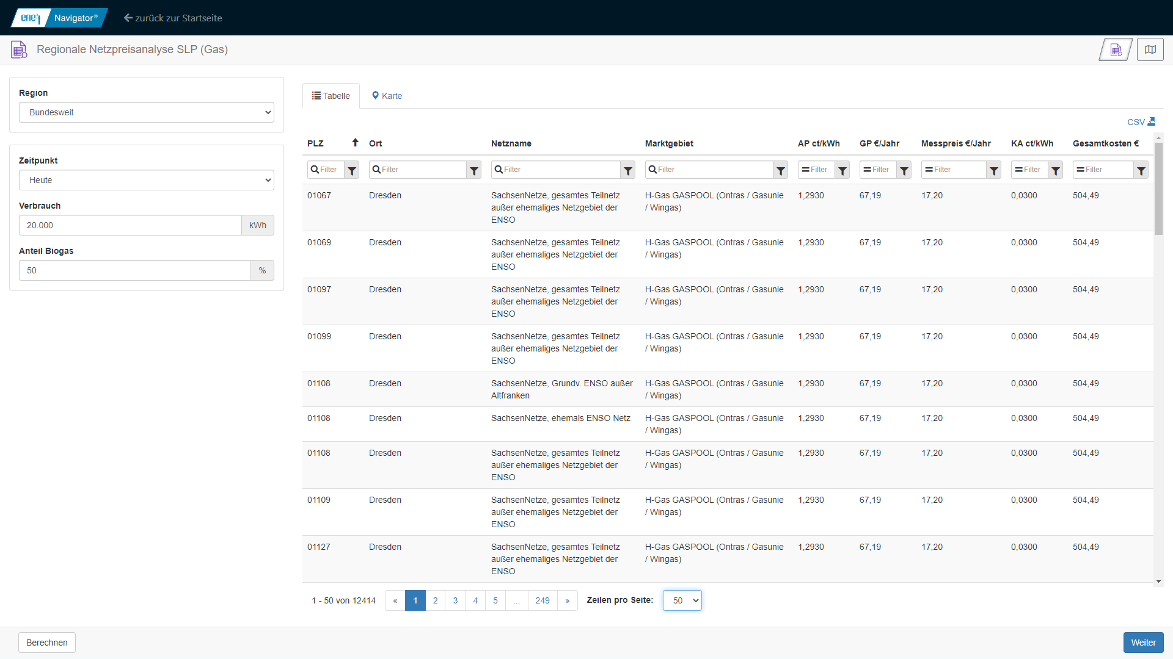Click the Marktgebiet filter funnel icon
1173x659 pixels.
(780, 170)
